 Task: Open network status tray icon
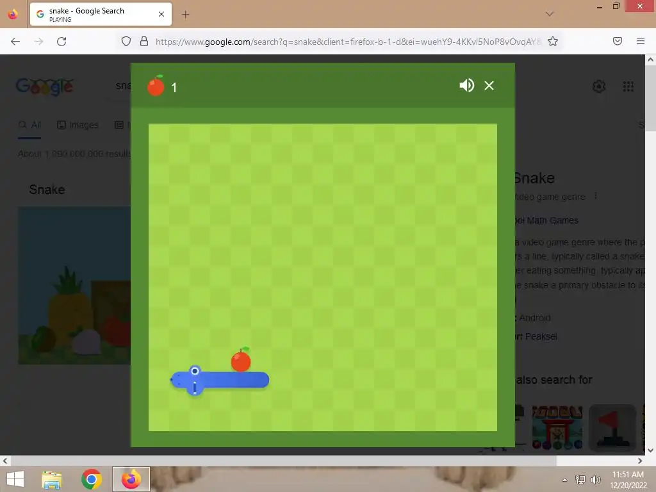coord(580,480)
